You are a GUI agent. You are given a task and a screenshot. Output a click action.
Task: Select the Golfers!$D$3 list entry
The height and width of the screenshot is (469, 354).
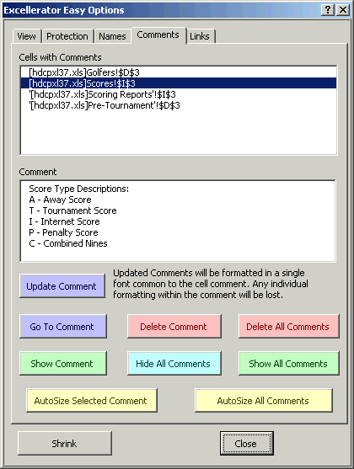(179, 72)
